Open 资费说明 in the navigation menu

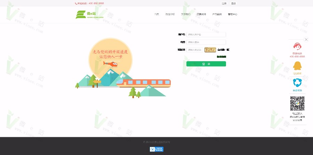pos(201,14)
